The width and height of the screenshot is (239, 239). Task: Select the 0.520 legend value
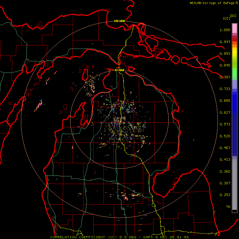pos(225,136)
